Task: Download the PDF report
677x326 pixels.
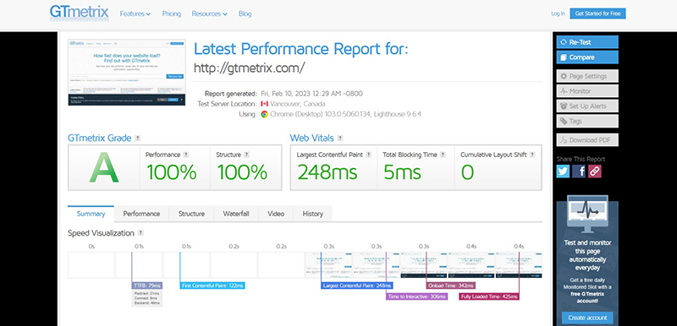Action: [587, 140]
